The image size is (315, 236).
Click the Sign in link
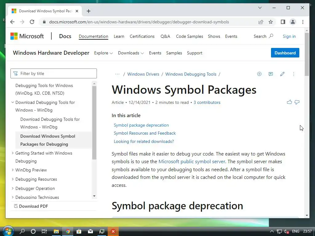click(289, 36)
